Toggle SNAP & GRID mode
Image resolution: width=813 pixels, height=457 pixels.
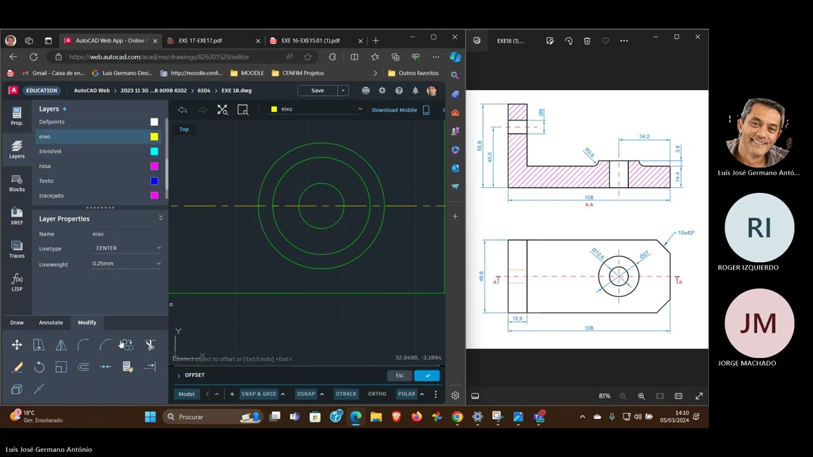(x=259, y=394)
